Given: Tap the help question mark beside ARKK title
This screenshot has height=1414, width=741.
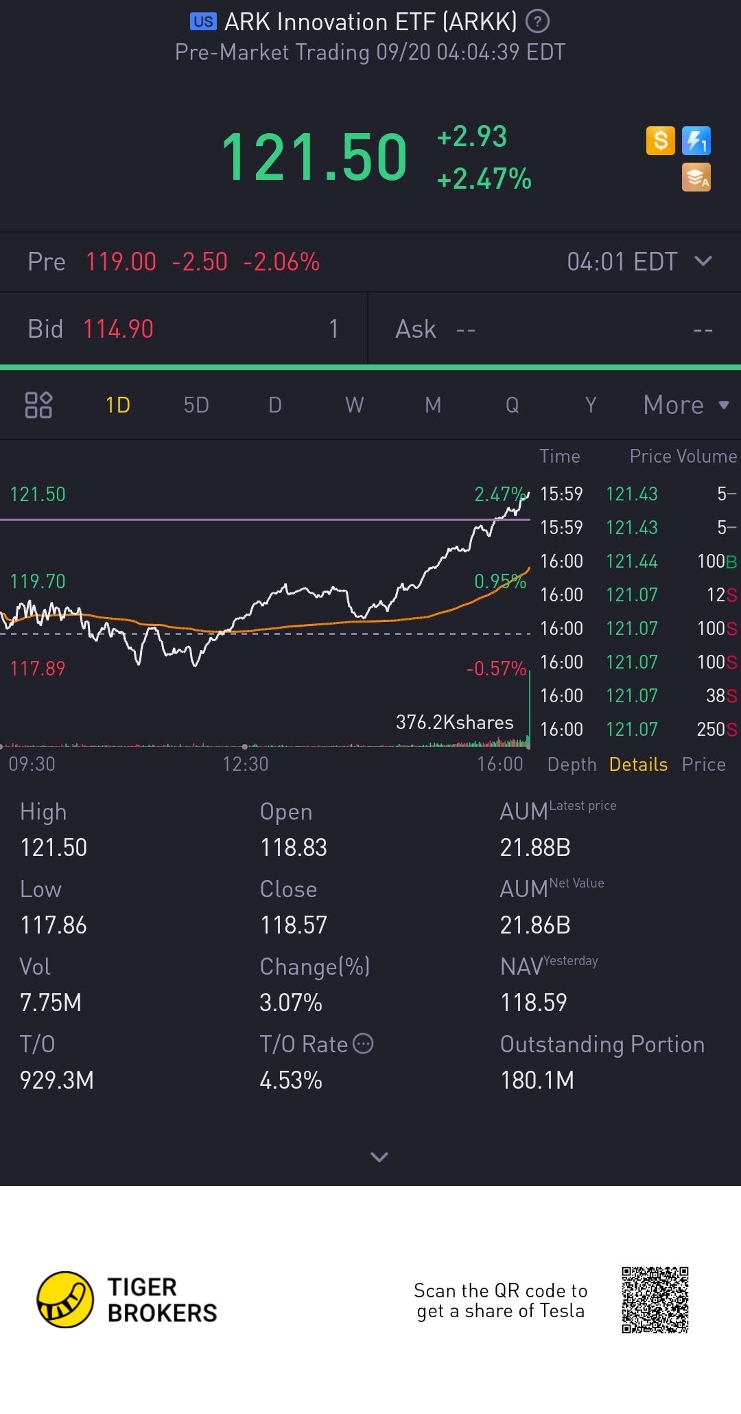Looking at the screenshot, I should pos(537,22).
